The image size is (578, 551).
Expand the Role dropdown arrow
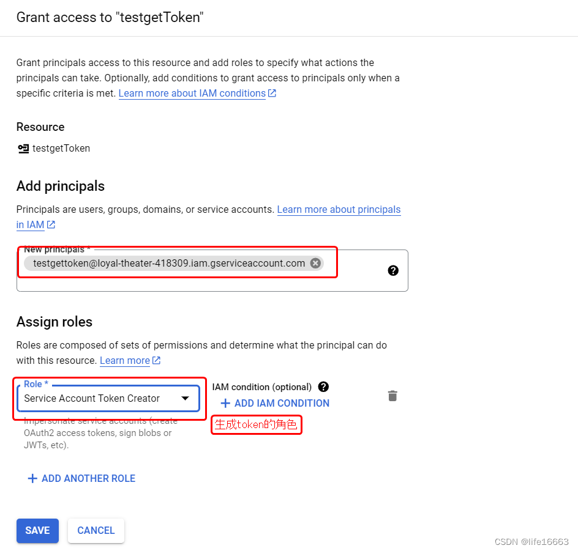click(x=185, y=398)
